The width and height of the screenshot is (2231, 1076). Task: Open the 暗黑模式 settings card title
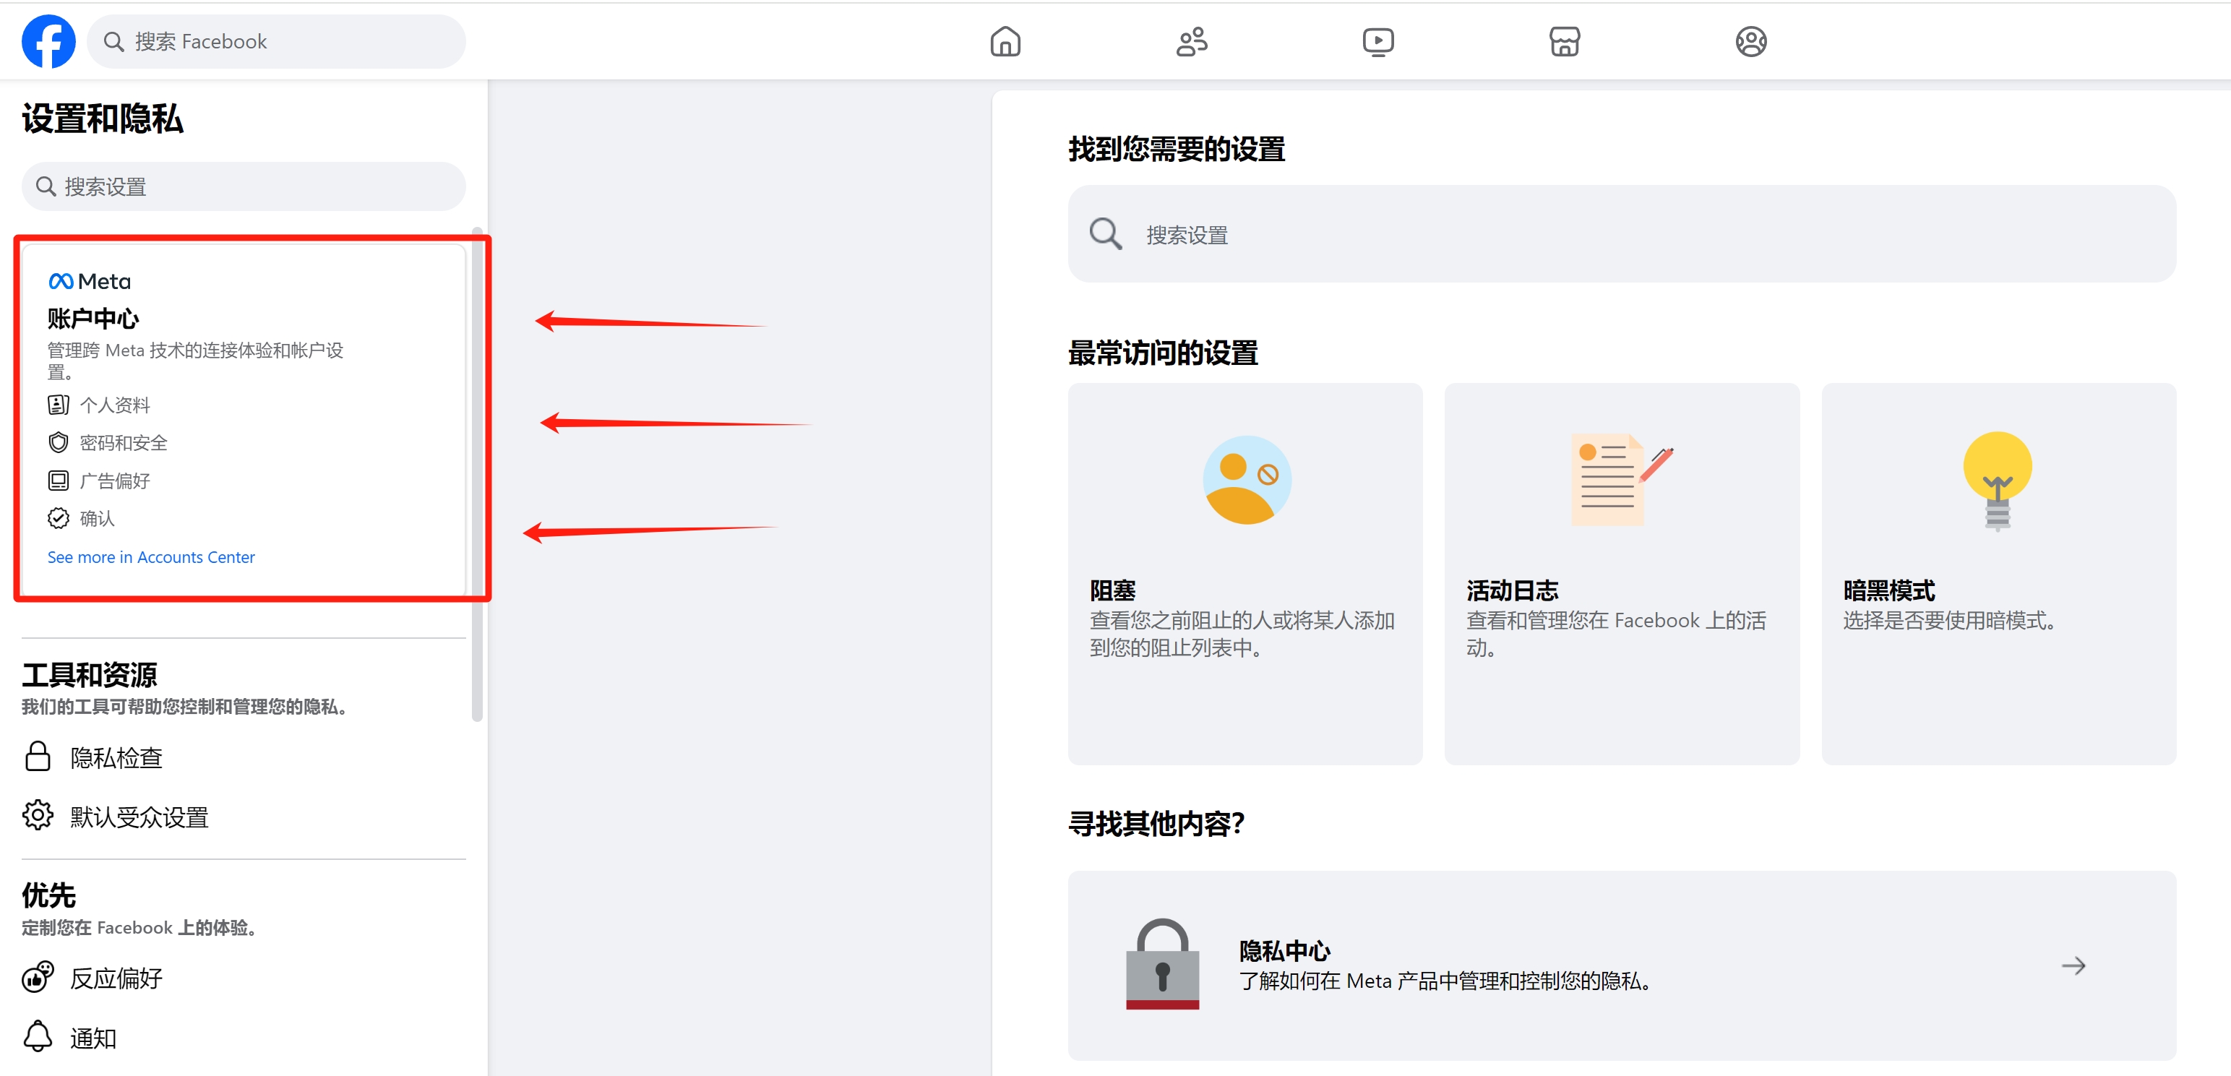(1889, 590)
